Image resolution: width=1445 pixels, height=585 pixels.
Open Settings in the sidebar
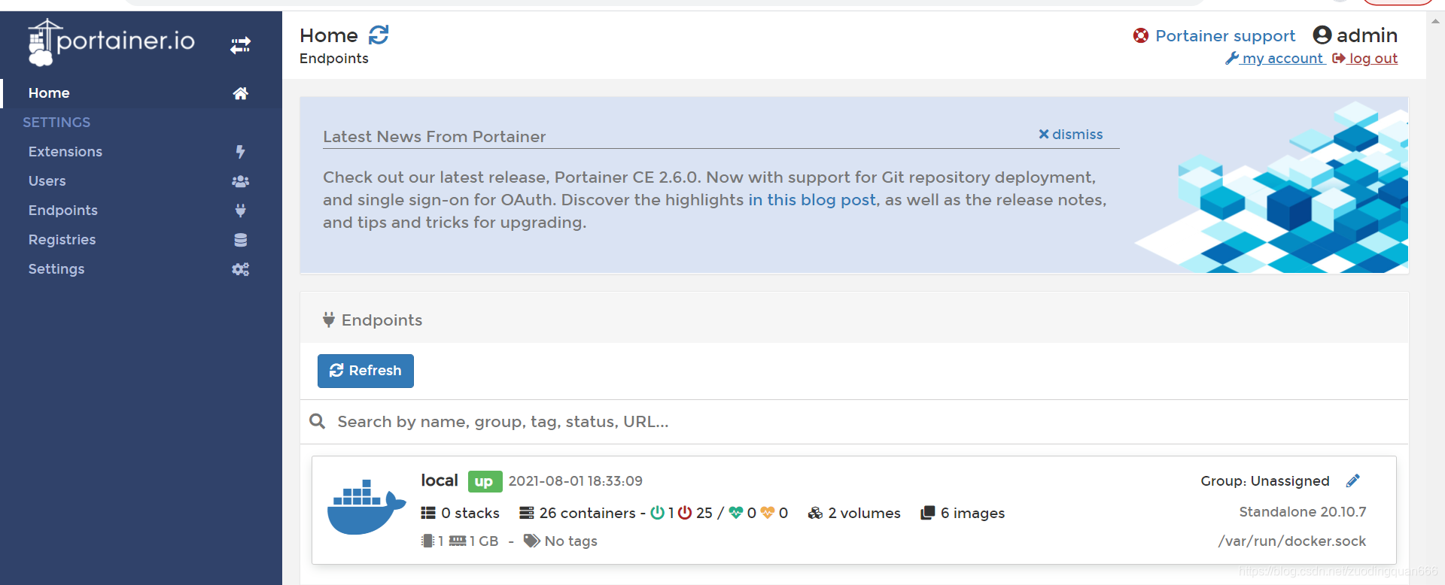141,269
